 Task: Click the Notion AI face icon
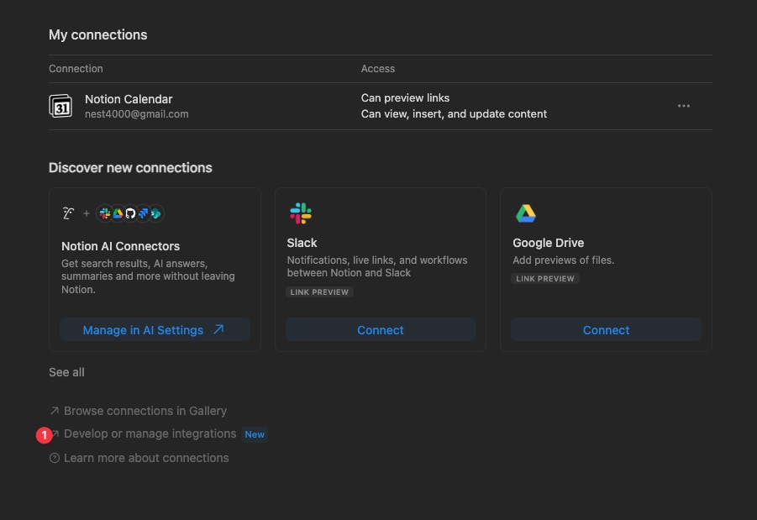(x=69, y=213)
